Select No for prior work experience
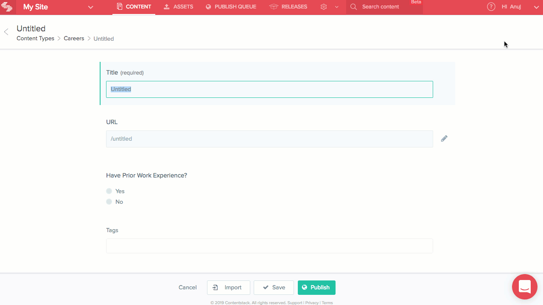 (x=109, y=202)
